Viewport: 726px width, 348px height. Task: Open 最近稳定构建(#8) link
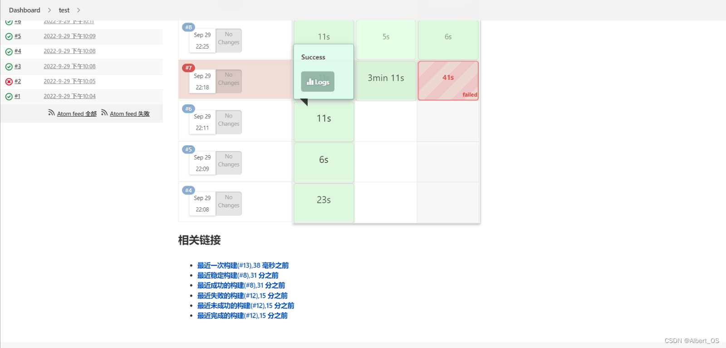[238, 275]
